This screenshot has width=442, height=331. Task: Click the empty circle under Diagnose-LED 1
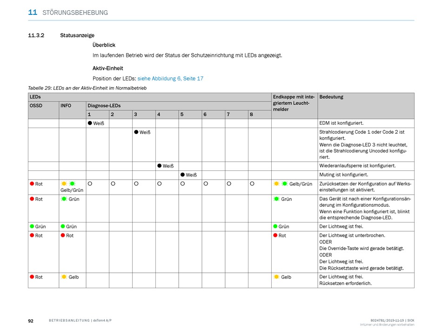90,184
